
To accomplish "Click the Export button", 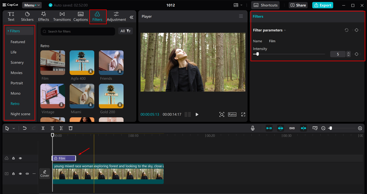I will pyautogui.click(x=323, y=5).
